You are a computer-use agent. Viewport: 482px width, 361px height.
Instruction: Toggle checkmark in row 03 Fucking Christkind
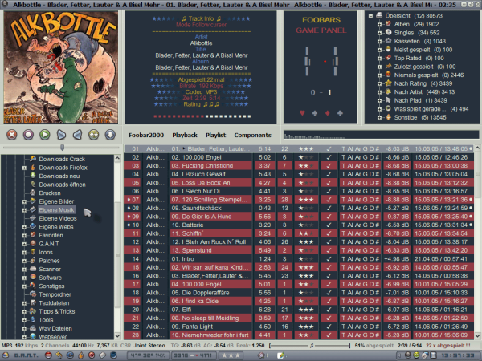coord(329,166)
